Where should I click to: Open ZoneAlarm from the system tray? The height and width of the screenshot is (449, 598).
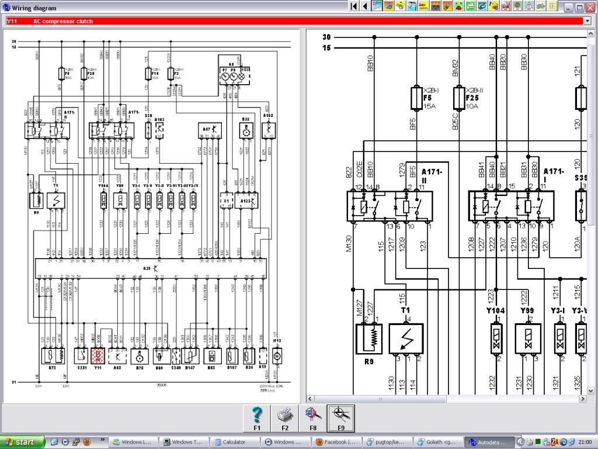click(555, 442)
